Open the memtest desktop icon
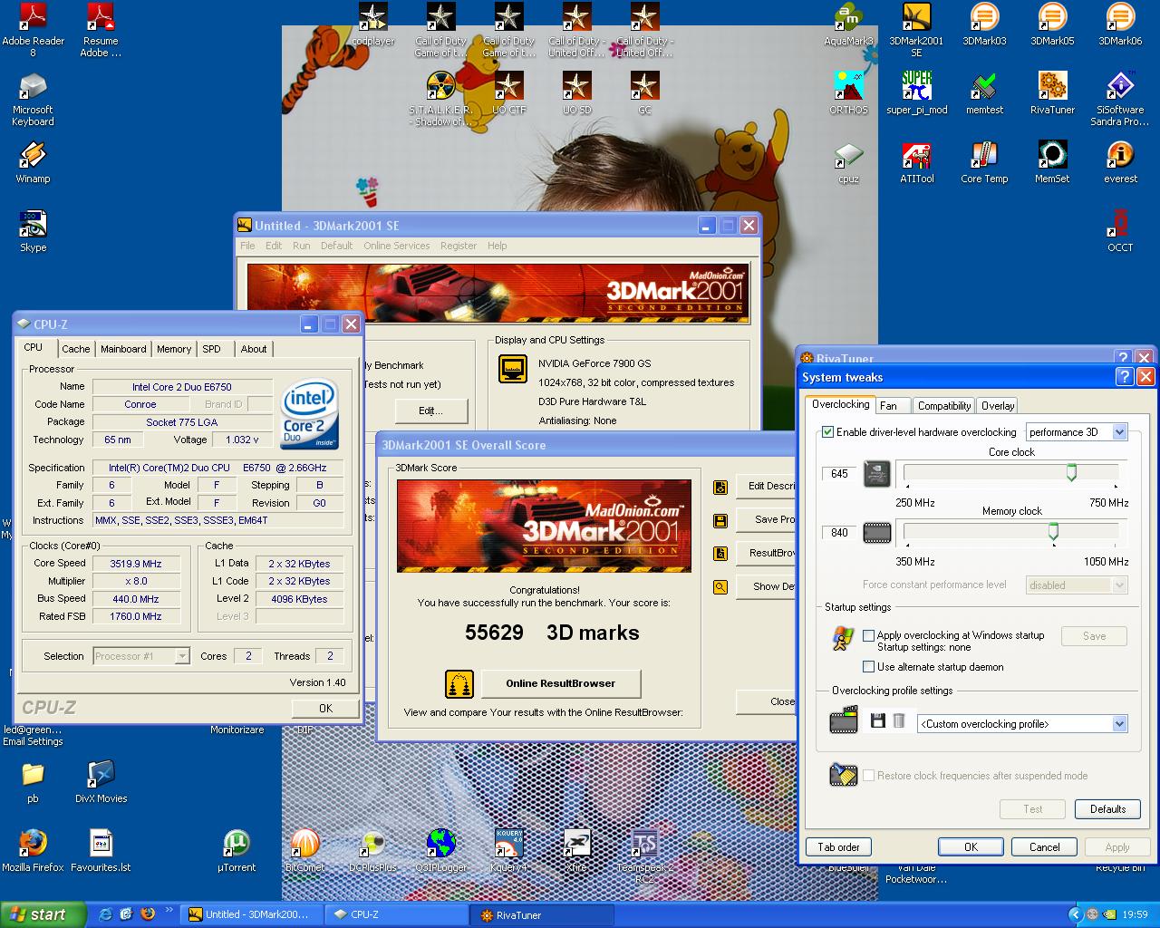The width and height of the screenshot is (1160, 928). 984,93
